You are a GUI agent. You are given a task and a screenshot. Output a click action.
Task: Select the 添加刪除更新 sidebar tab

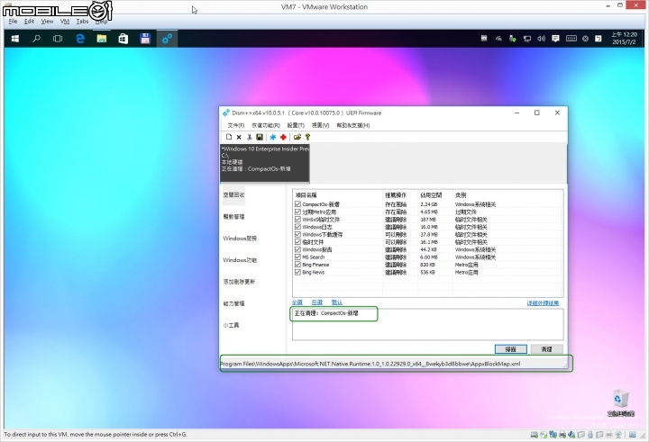click(239, 282)
